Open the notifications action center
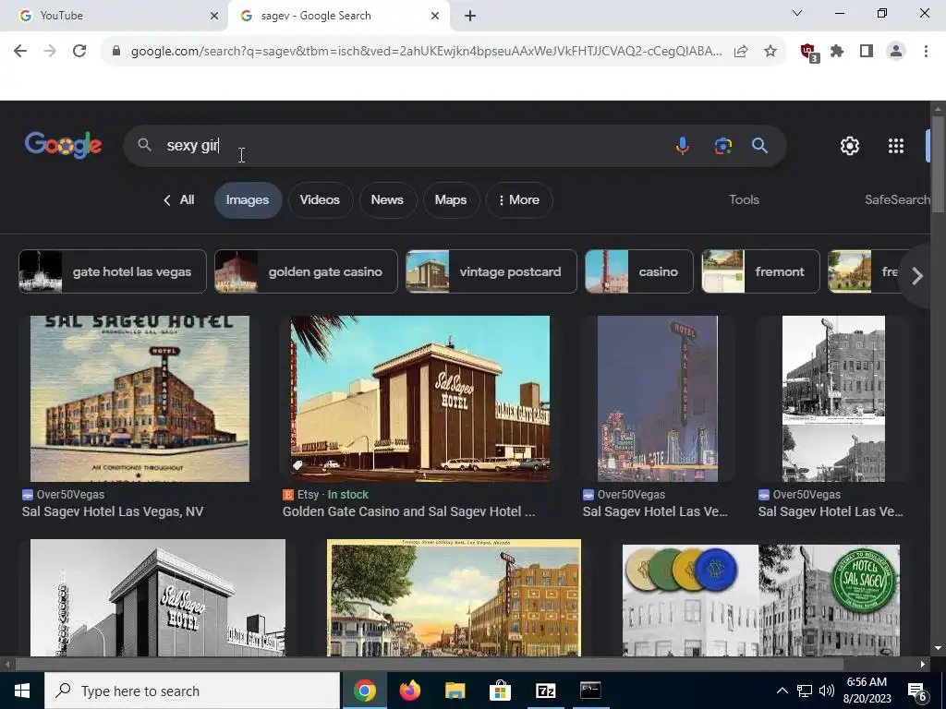Image resolution: width=946 pixels, height=709 pixels. click(x=916, y=691)
